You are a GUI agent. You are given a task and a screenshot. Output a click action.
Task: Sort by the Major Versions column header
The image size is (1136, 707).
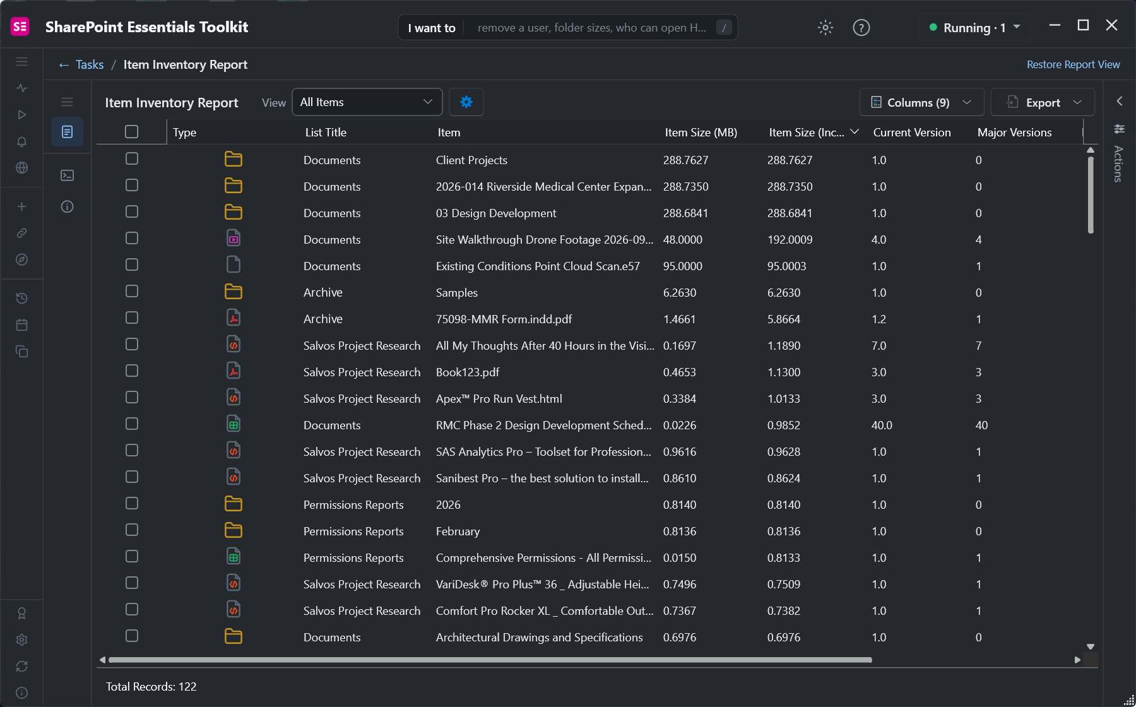coord(1014,133)
